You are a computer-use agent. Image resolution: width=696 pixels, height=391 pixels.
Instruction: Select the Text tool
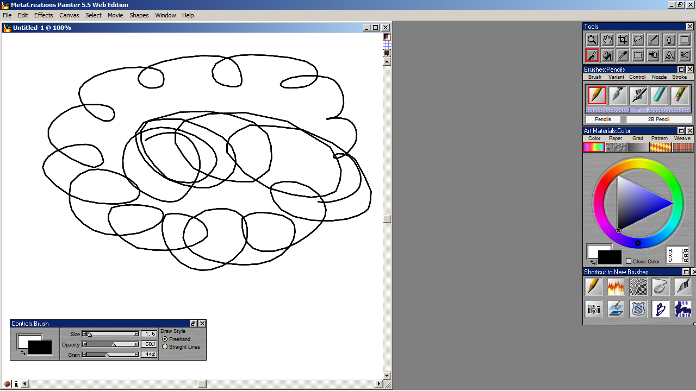[x=669, y=55]
